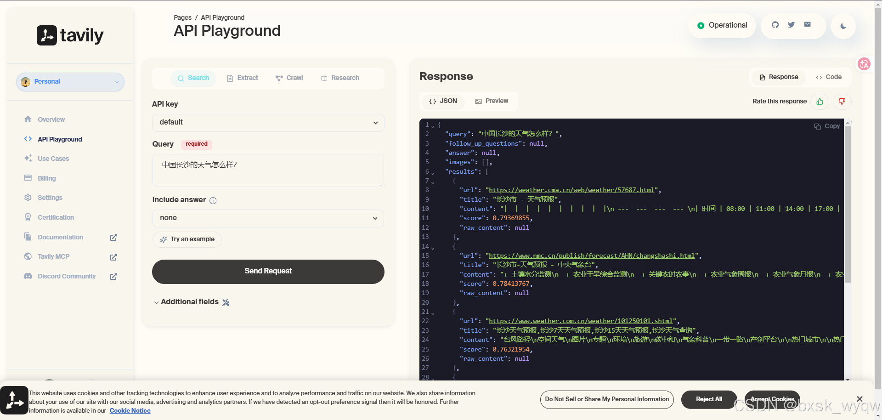Image resolution: width=882 pixels, height=420 pixels.
Task: Collapse third result object at line 21
Action: [x=433, y=313]
